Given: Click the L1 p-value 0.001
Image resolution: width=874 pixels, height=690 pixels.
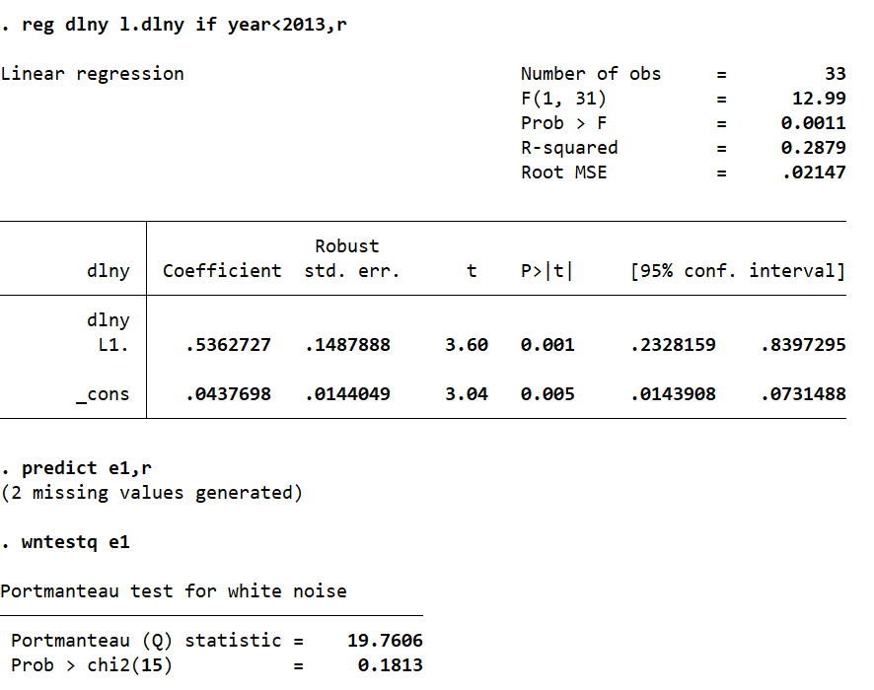Looking at the screenshot, I should tap(547, 345).
